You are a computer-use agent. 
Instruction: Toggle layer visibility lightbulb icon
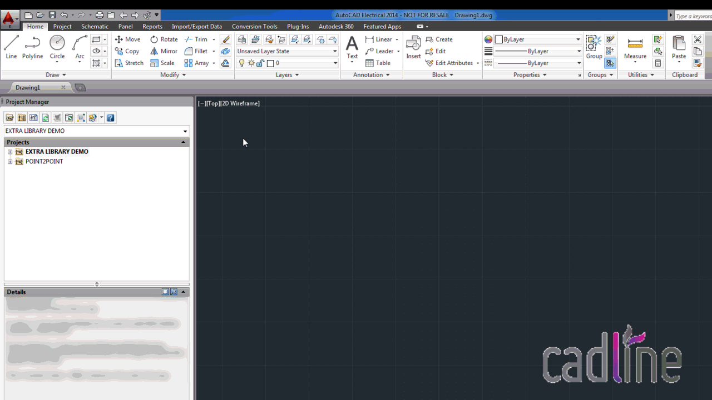tap(241, 63)
